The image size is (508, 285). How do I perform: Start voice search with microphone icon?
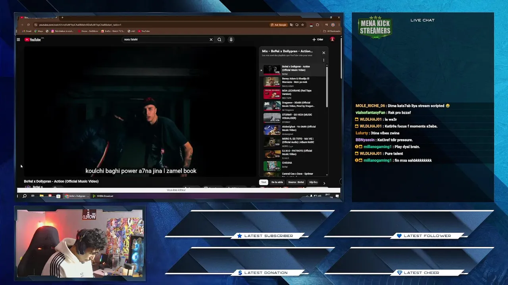coord(231,40)
